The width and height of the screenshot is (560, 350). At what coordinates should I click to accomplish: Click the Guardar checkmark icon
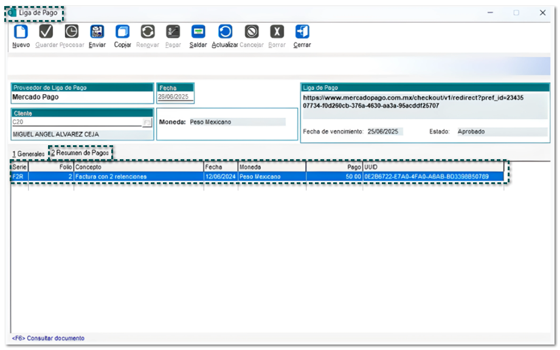(46, 32)
